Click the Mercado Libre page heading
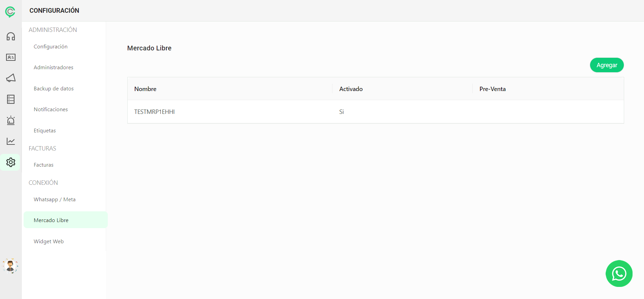This screenshot has height=299, width=644. pos(149,48)
